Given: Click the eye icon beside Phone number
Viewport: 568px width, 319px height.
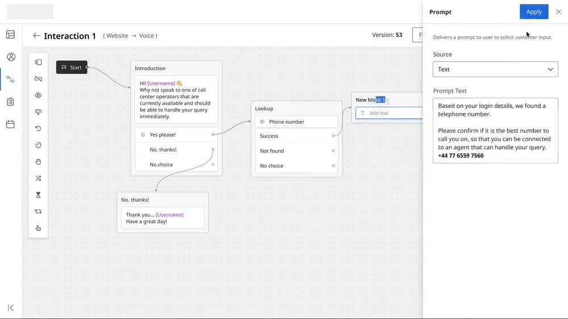Looking at the screenshot, I should pyautogui.click(x=262, y=121).
